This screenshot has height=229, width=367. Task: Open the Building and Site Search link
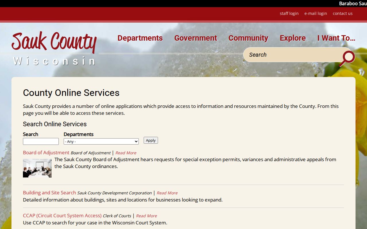(x=49, y=193)
